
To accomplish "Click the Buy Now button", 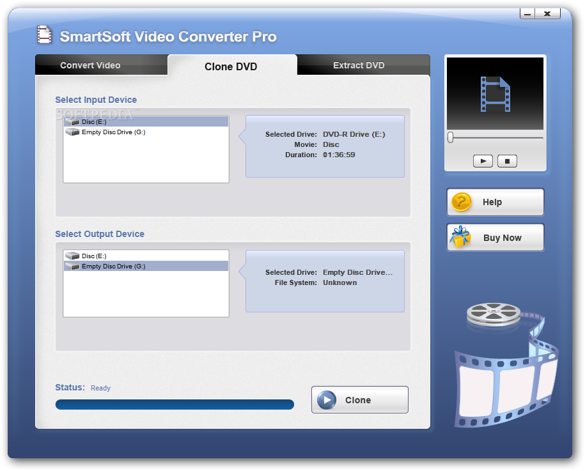I will tap(495, 238).
